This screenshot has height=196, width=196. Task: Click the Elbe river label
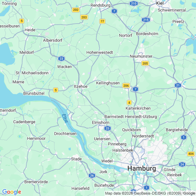click(x=65, y=118)
